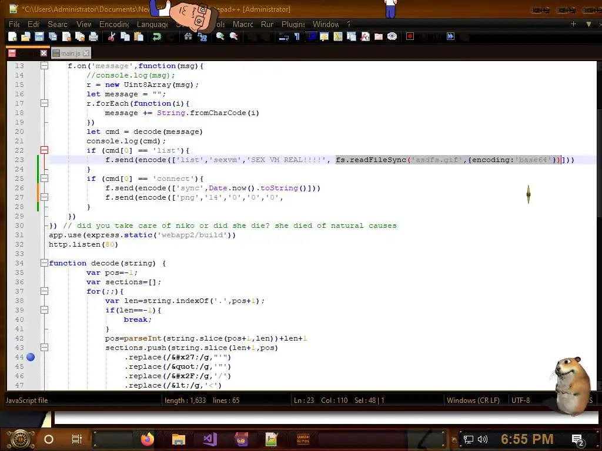Click the Zoom Out magnifier icon

click(x=233, y=37)
